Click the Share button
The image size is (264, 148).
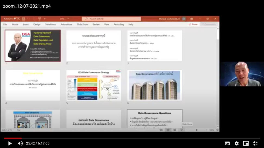click(193, 24)
